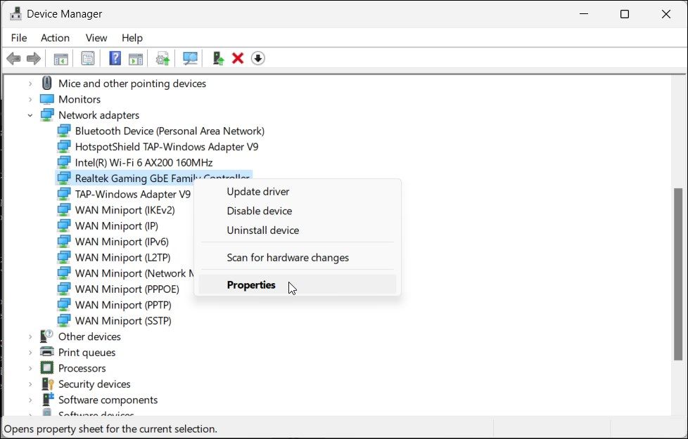
Task: Expand the Monitors category
Action: 30,100
